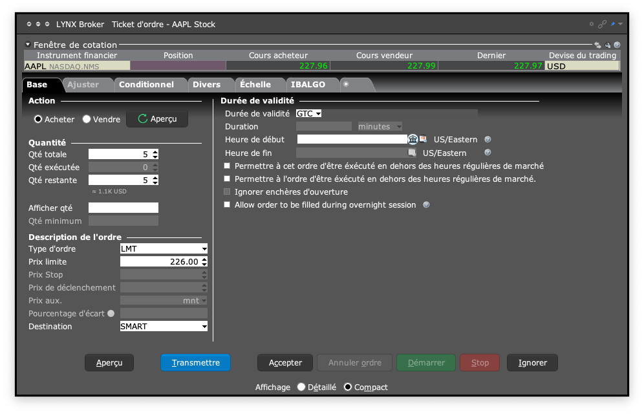
Task: Click the bottom Aperçu button
Action: [x=109, y=363]
